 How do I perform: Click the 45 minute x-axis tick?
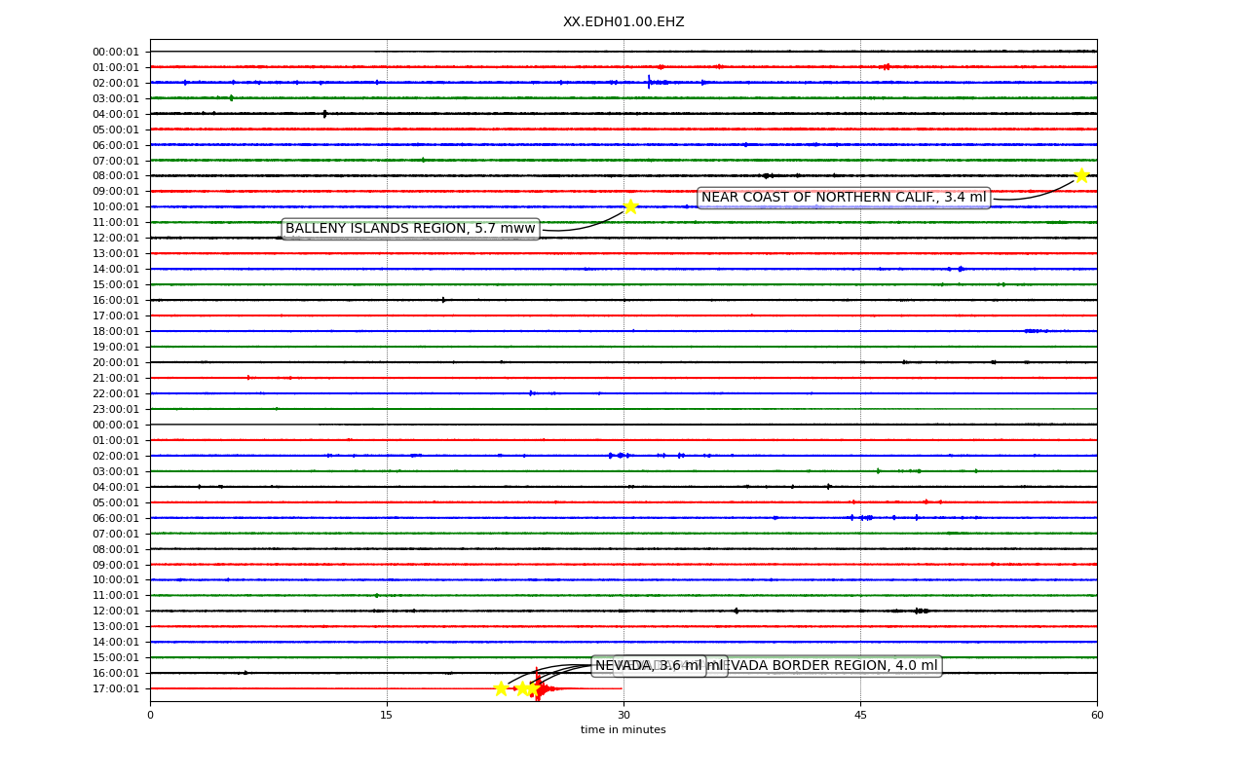(x=860, y=715)
